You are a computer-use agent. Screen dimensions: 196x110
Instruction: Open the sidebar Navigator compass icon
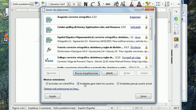click(176, 46)
